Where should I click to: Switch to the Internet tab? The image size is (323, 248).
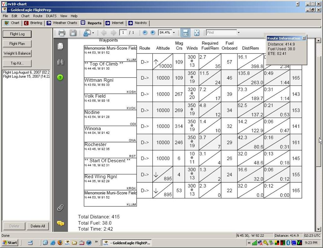115,23
